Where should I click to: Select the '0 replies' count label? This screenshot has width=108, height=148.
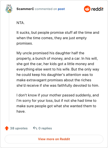coord(45,128)
